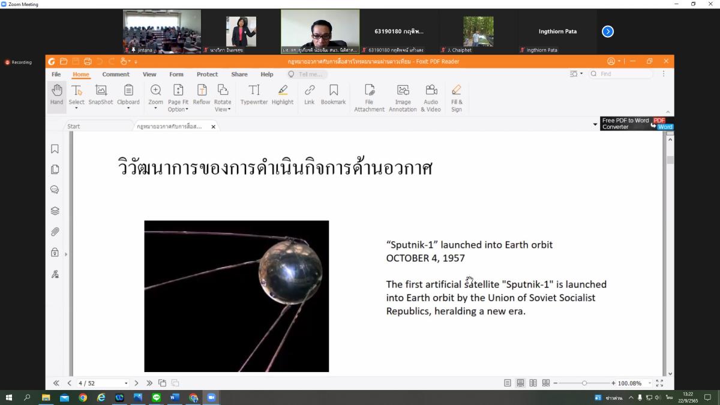Open the Comments side panel

coord(55,190)
